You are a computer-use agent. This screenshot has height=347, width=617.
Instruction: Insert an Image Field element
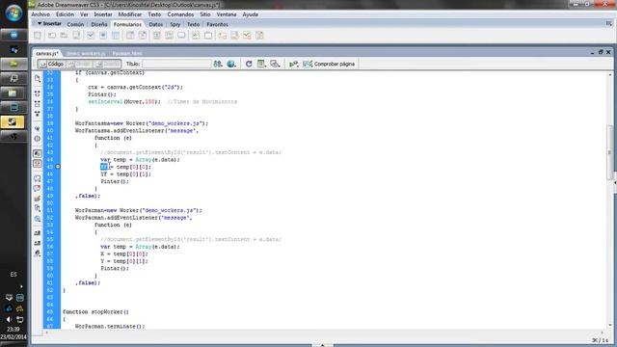pos(156,36)
